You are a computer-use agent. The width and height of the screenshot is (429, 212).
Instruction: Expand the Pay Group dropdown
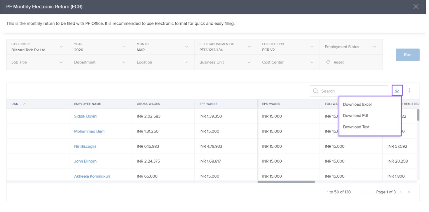coord(61,47)
